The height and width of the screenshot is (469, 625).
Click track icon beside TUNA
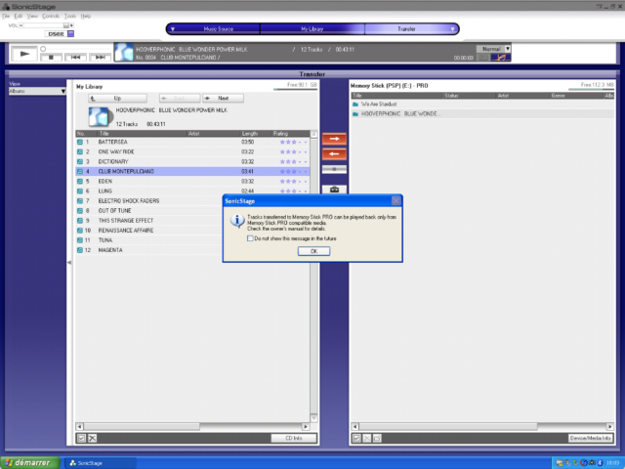pyautogui.click(x=80, y=240)
